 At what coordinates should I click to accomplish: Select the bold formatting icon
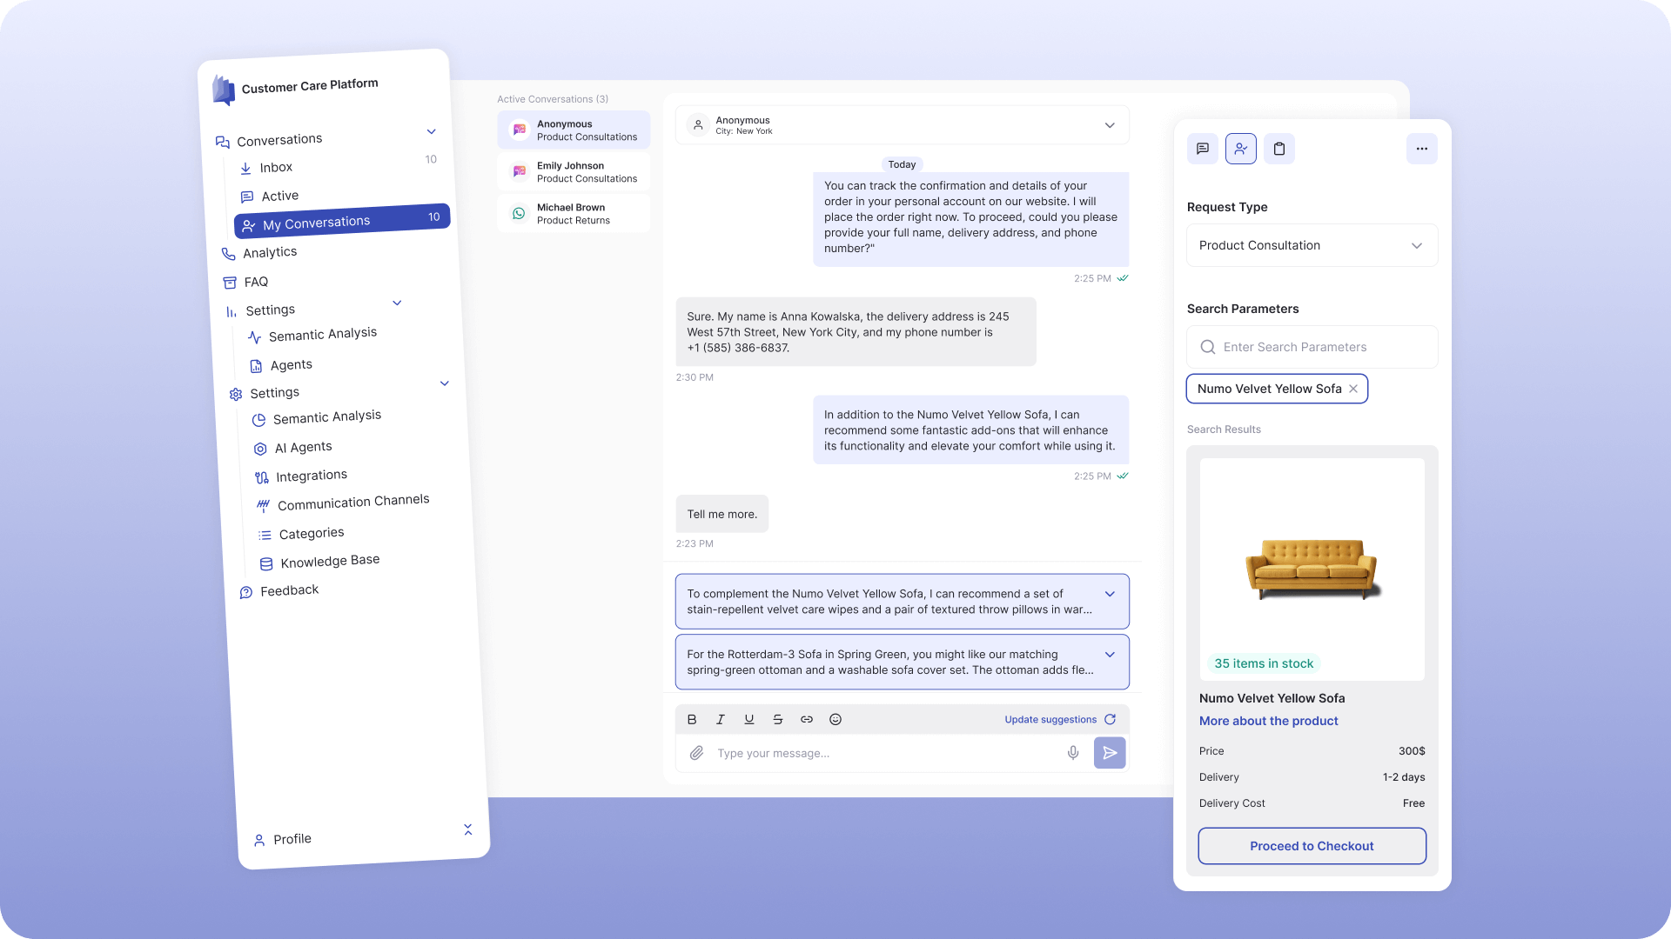click(x=692, y=719)
